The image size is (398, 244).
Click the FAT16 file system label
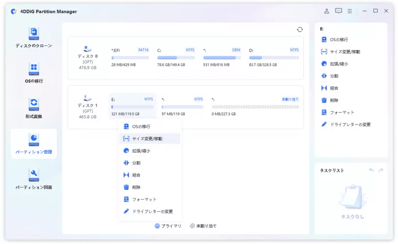(x=143, y=50)
